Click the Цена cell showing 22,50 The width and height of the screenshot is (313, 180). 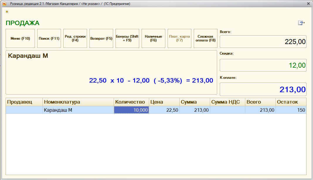164,110
